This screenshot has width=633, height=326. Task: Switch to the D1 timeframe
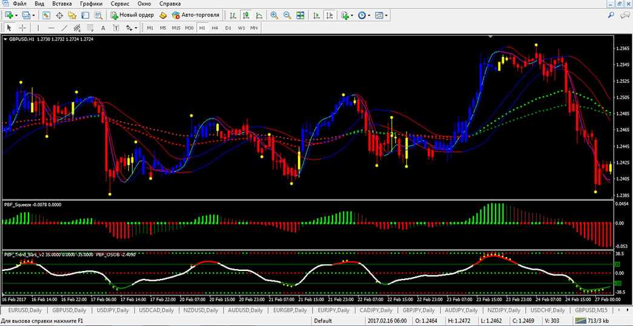point(228,28)
